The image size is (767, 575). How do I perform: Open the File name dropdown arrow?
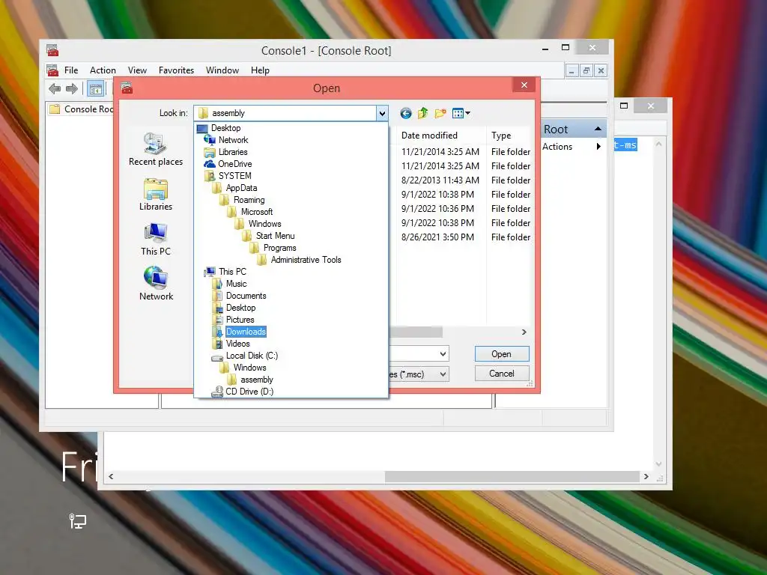pos(443,353)
